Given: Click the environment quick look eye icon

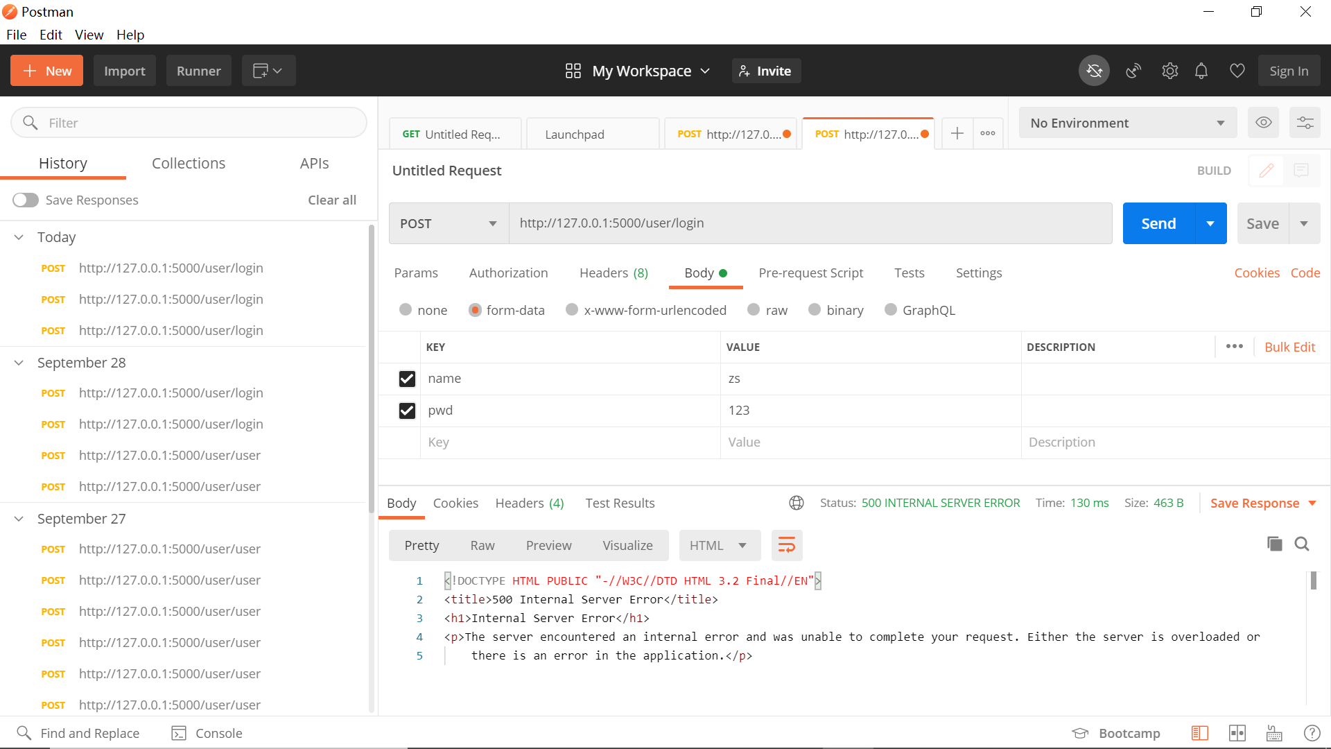Looking at the screenshot, I should [1264, 123].
